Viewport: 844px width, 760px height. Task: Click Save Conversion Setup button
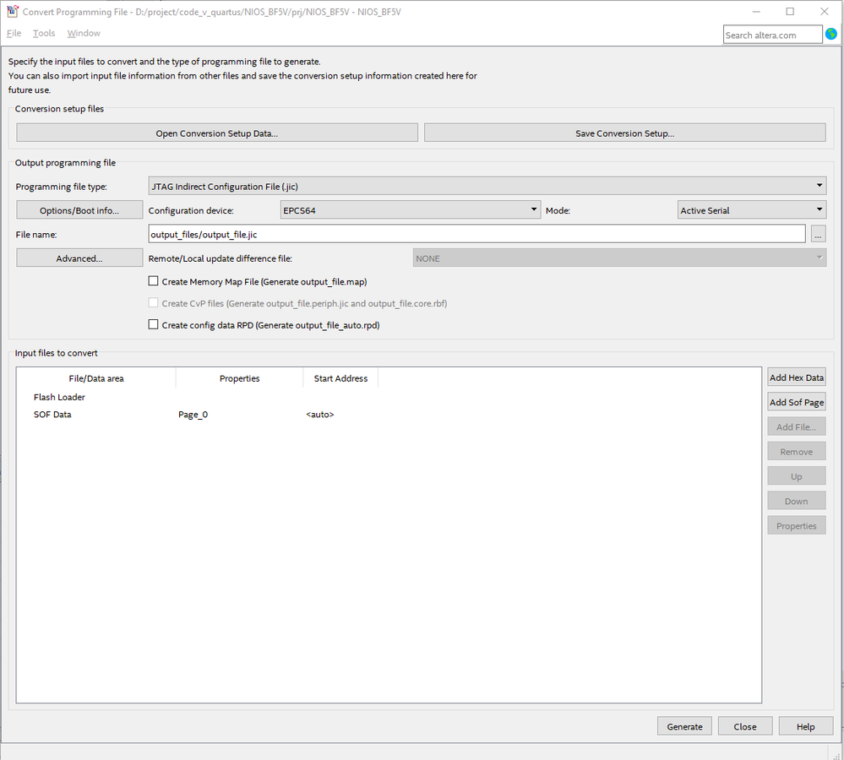coord(624,133)
